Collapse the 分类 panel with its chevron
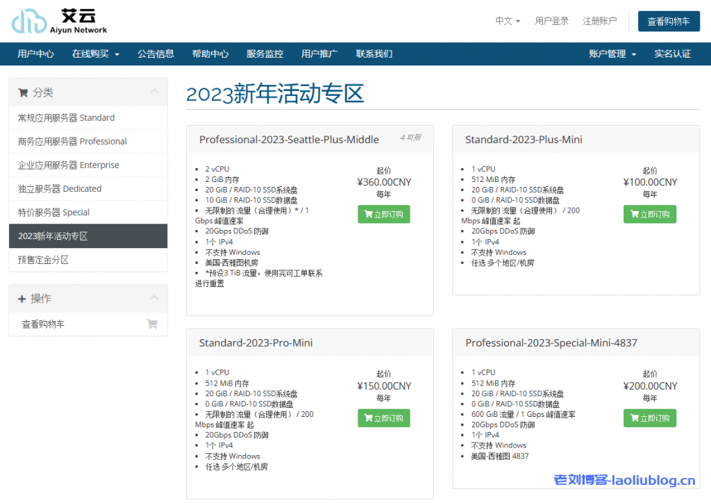Viewport: 711px width, 503px height. tap(154, 92)
